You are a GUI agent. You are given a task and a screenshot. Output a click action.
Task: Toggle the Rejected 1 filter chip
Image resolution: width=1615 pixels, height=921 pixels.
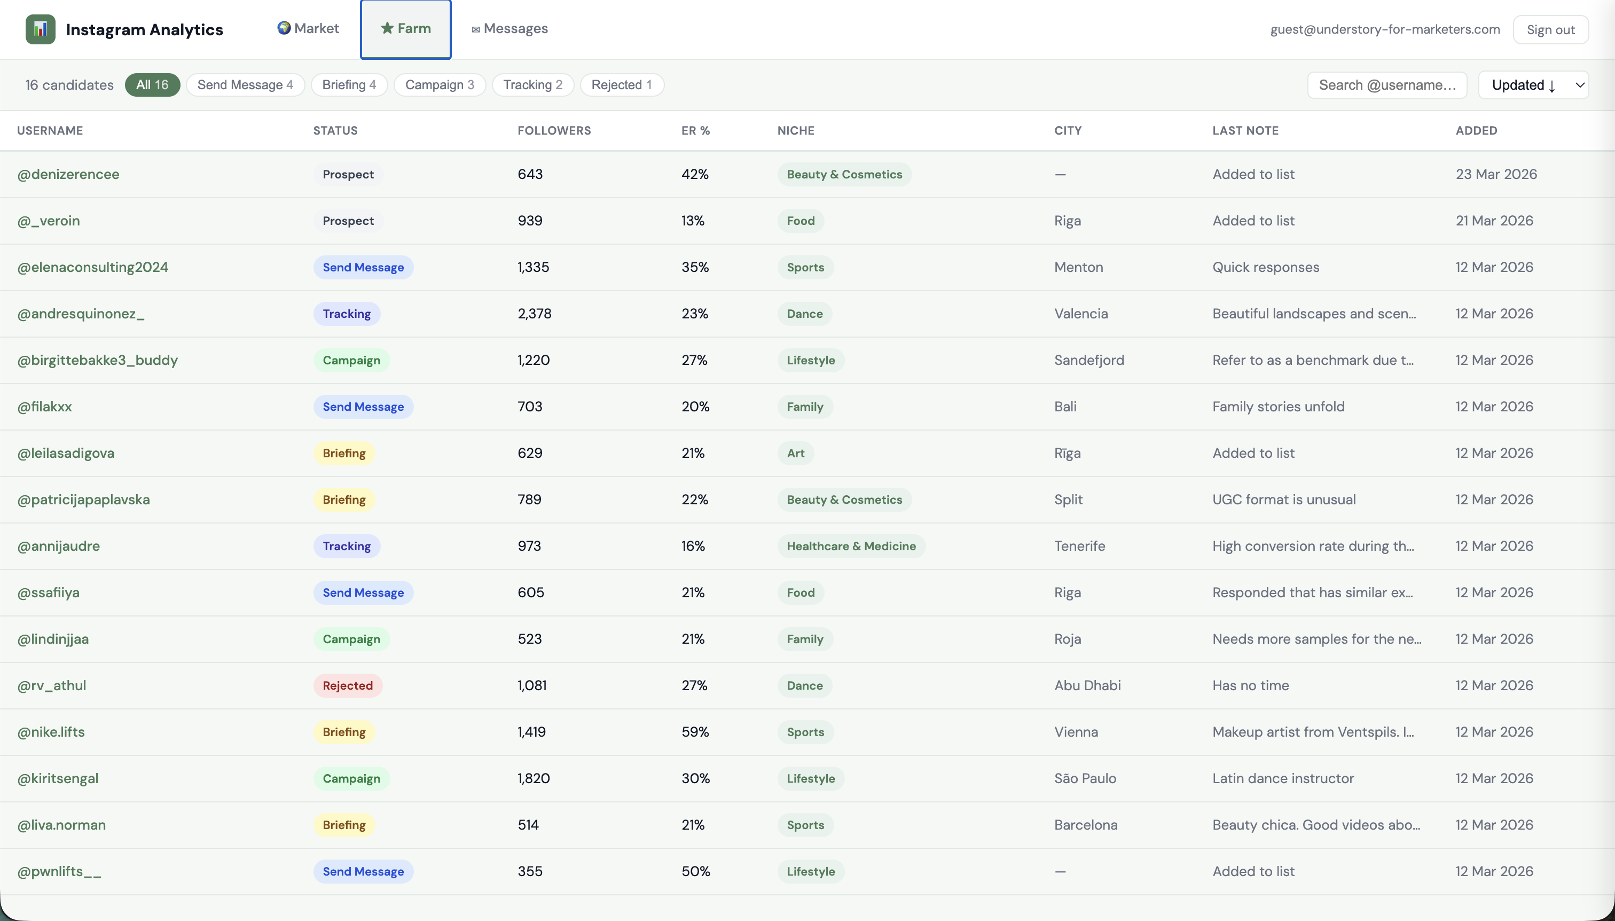621,85
